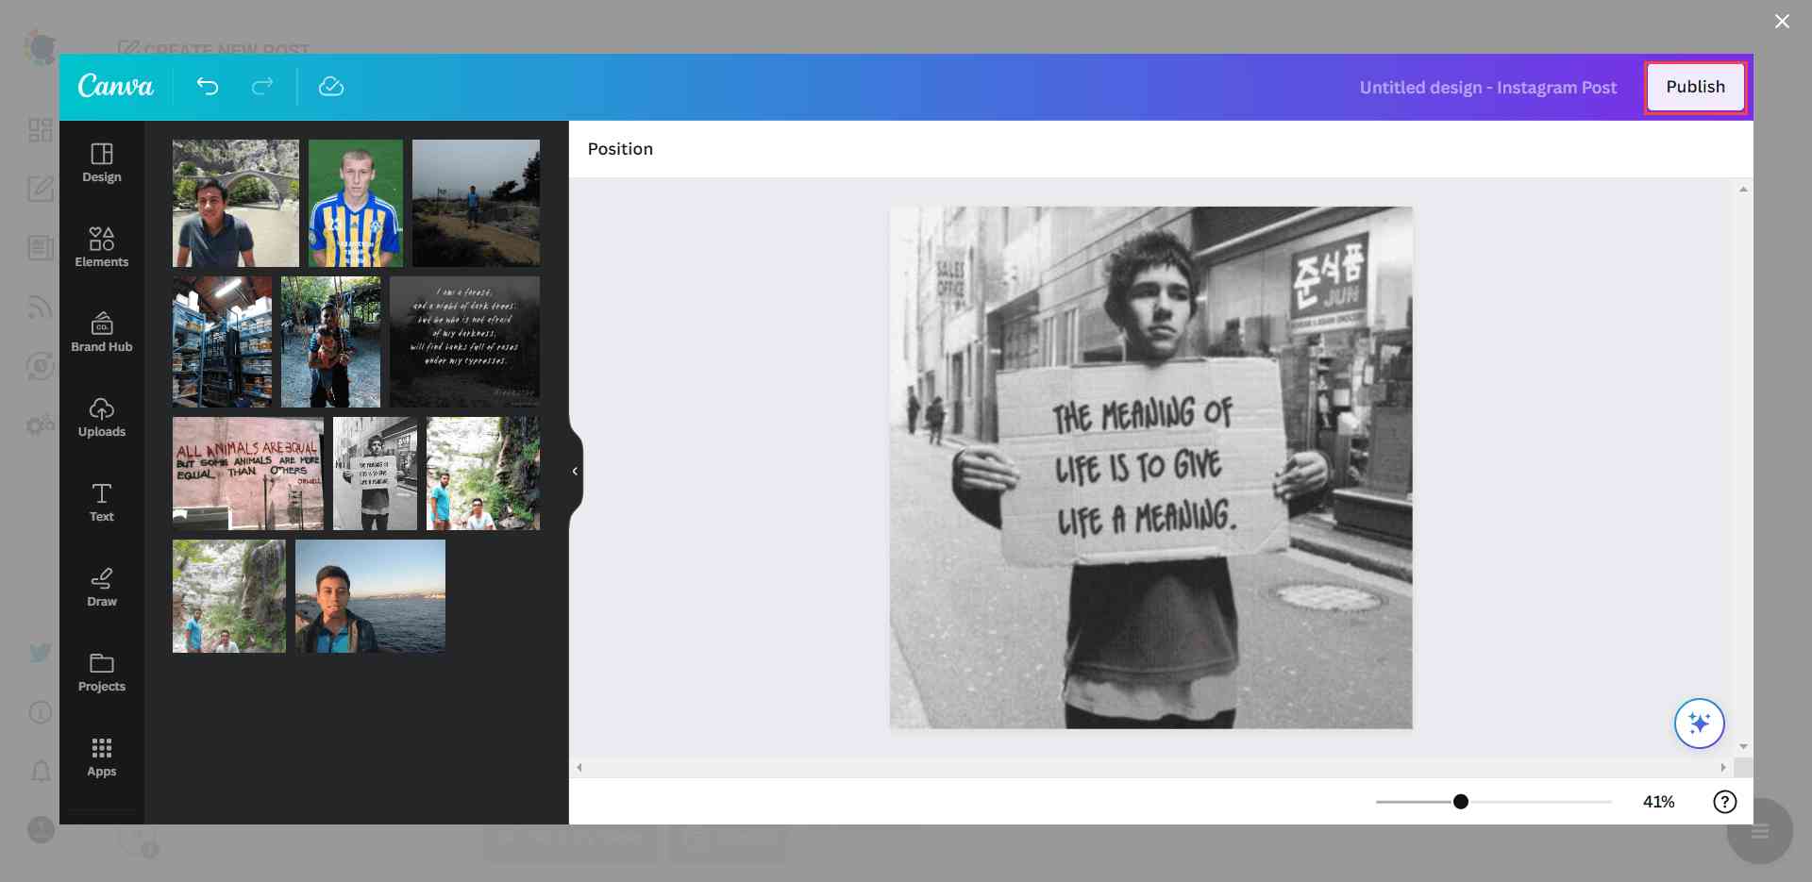Image resolution: width=1812 pixels, height=882 pixels.
Task: Check cloud save status icon
Action: click(x=331, y=87)
